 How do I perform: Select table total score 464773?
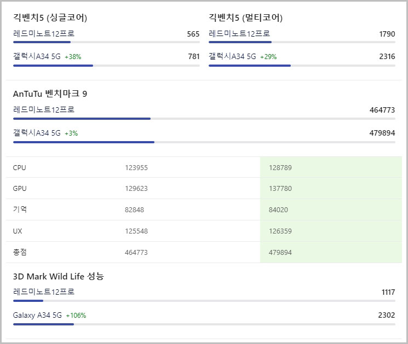[136, 253]
